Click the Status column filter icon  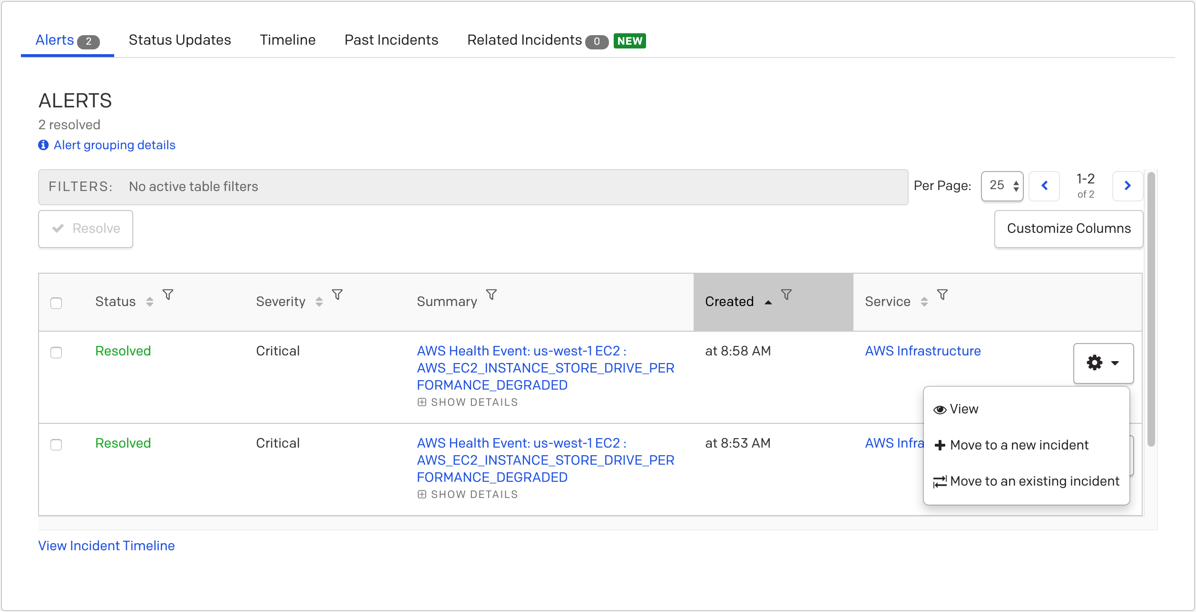pyautogui.click(x=167, y=295)
